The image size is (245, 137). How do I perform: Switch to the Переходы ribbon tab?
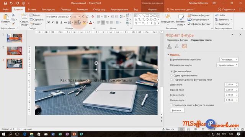coord(66,10)
